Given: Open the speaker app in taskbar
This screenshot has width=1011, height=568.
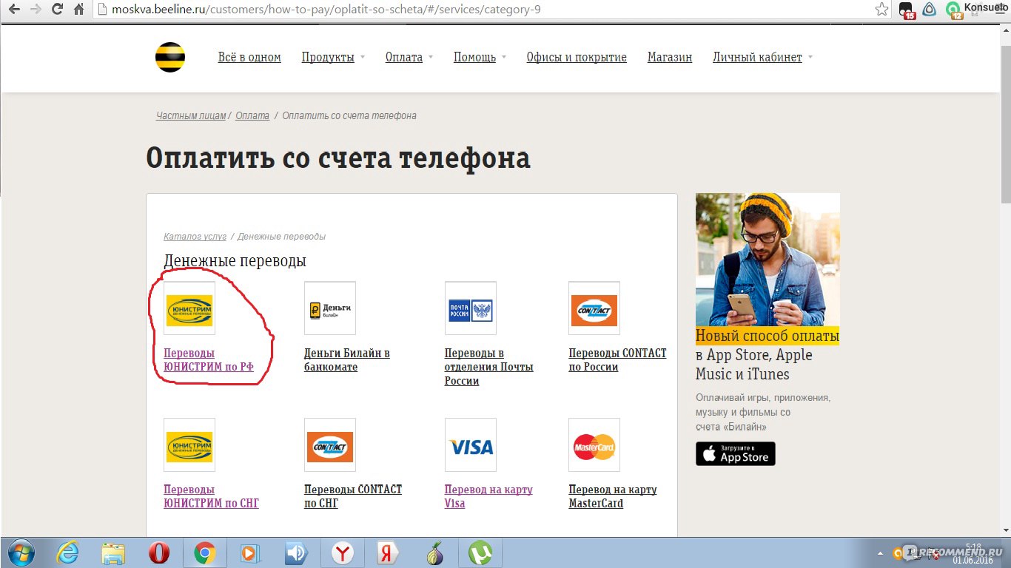Looking at the screenshot, I should click(297, 553).
